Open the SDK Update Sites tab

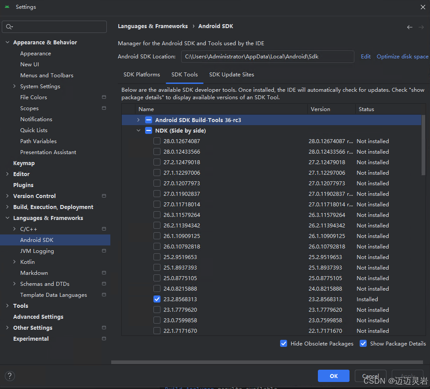(x=232, y=74)
